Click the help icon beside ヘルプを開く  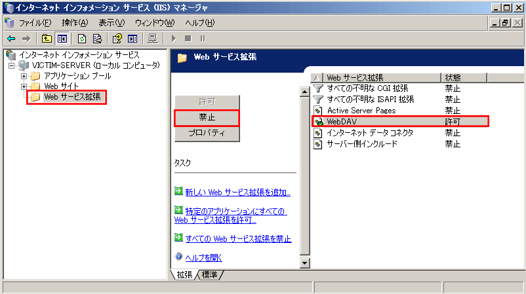[x=179, y=257]
